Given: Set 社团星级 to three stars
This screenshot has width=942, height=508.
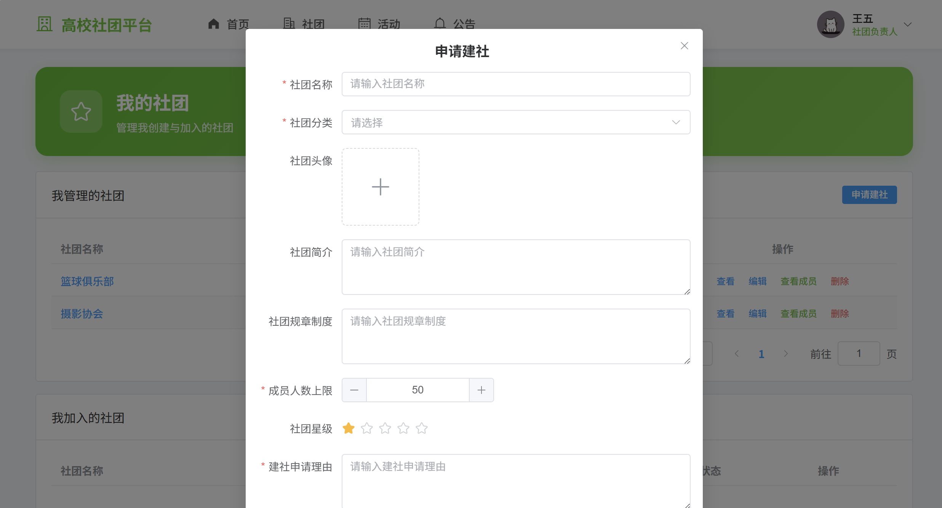Looking at the screenshot, I should coord(385,428).
